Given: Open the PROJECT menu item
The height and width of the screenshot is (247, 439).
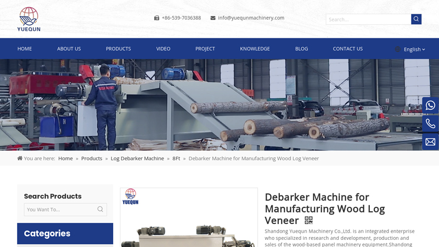Looking at the screenshot, I should 205,49.
